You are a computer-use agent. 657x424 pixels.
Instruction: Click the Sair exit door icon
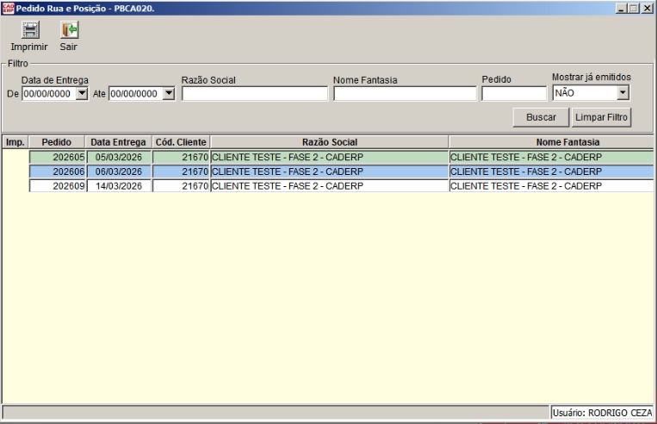point(70,30)
